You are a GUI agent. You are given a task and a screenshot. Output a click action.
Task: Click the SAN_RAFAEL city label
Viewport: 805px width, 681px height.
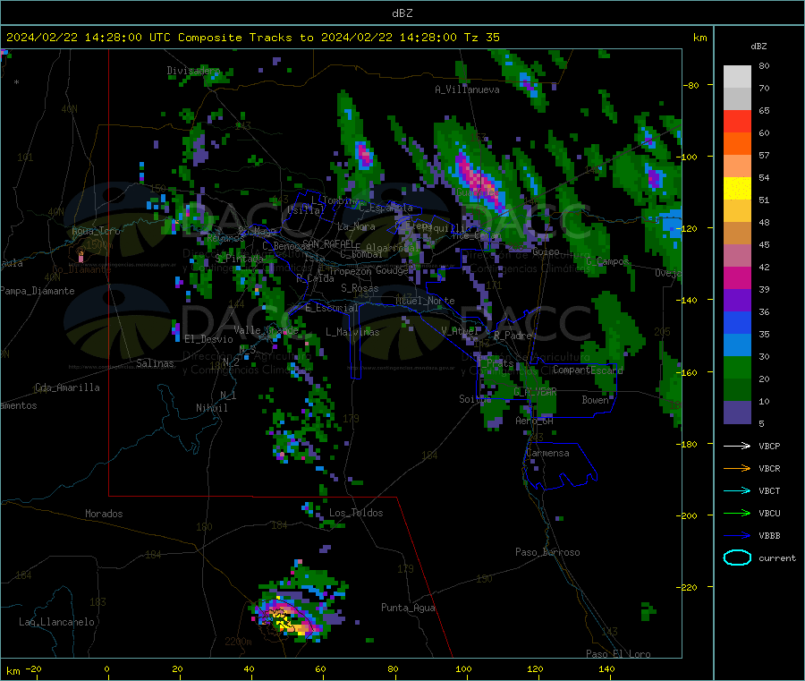tap(328, 243)
